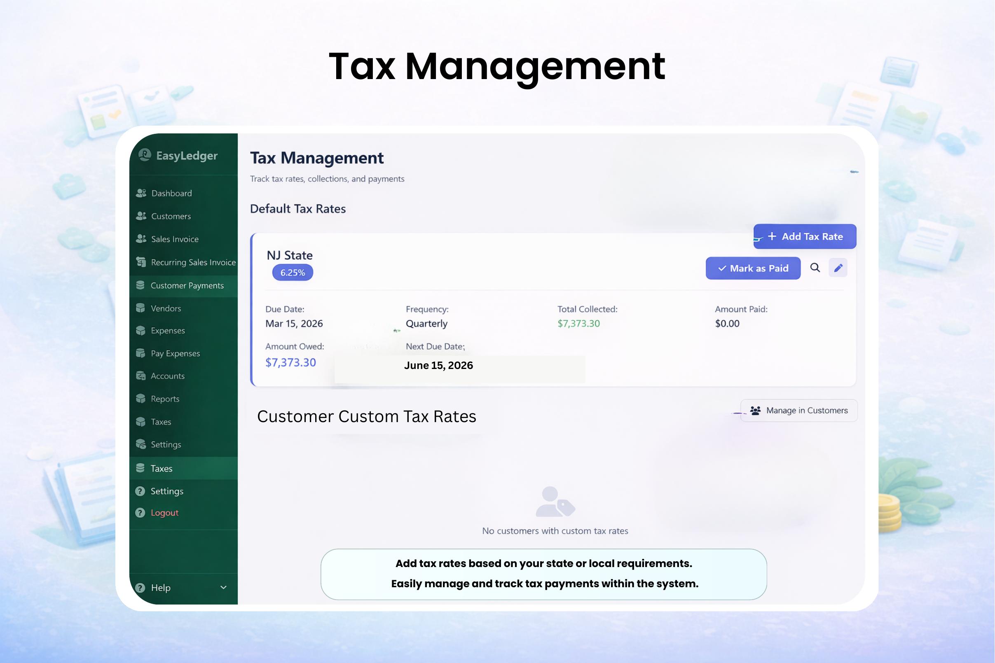995x663 pixels.
Task: Click 'Track tax rates, collections, and payments' subtitle
Action: [327, 179]
